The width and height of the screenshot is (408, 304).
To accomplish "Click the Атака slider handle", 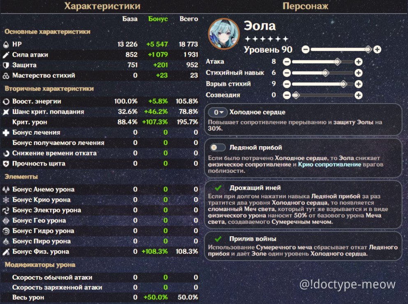I will coord(337,62).
